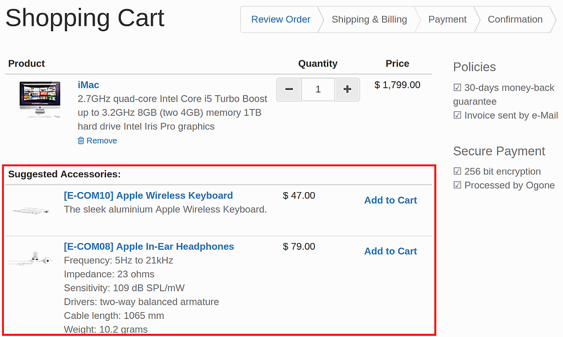This screenshot has width=563, height=337.
Task: Click the 256 bit encryption checkmark
Action: click(457, 171)
